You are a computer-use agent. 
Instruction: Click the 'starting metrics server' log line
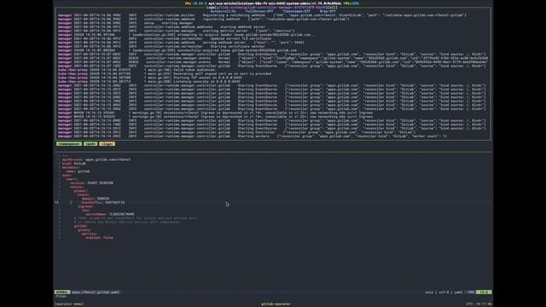coord(177,31)
